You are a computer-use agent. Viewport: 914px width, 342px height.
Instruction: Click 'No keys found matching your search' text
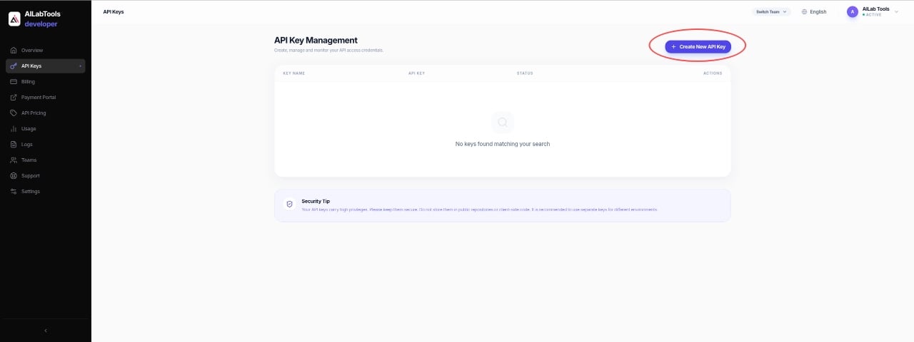point(503,144)
